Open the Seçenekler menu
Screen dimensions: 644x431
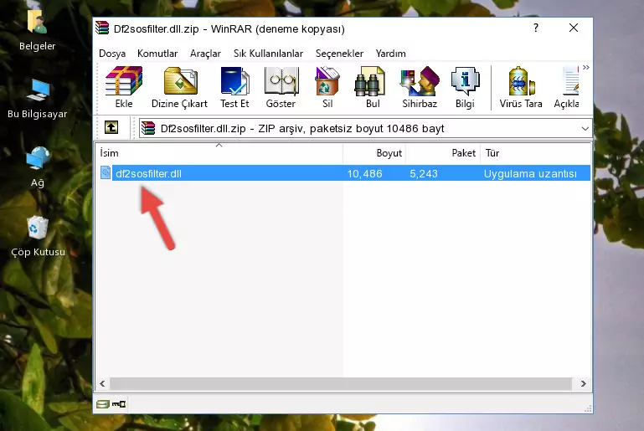339,54
